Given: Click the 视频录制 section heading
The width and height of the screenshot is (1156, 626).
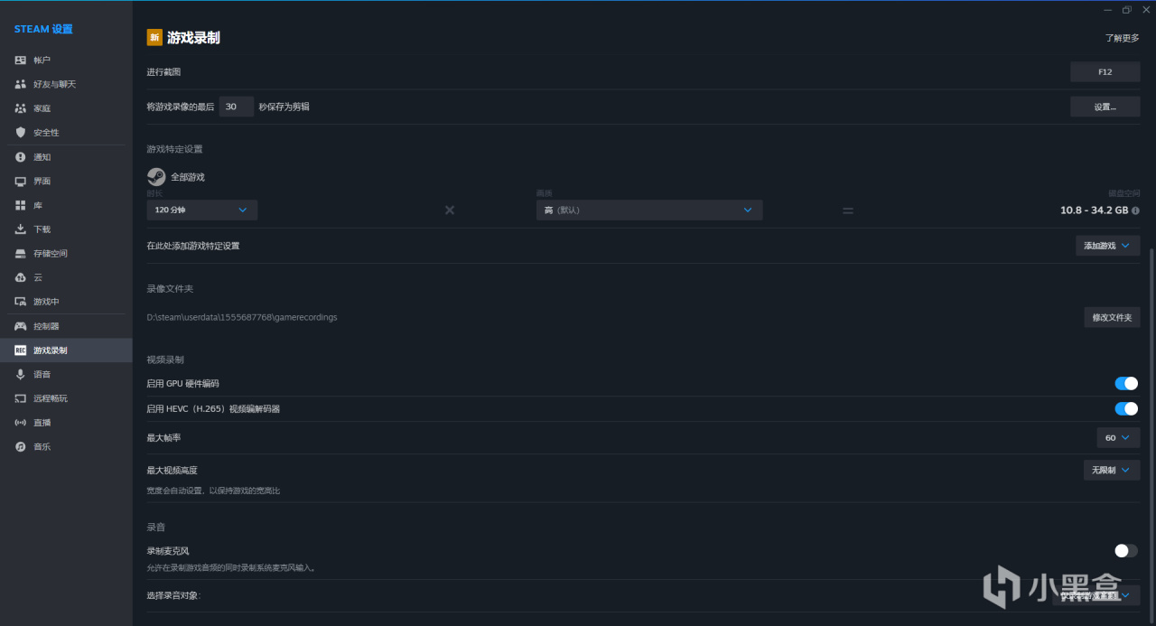Looking at the screenshot, I should point(165,360).
